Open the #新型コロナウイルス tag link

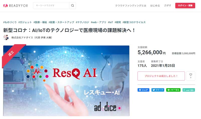[134, 22]
